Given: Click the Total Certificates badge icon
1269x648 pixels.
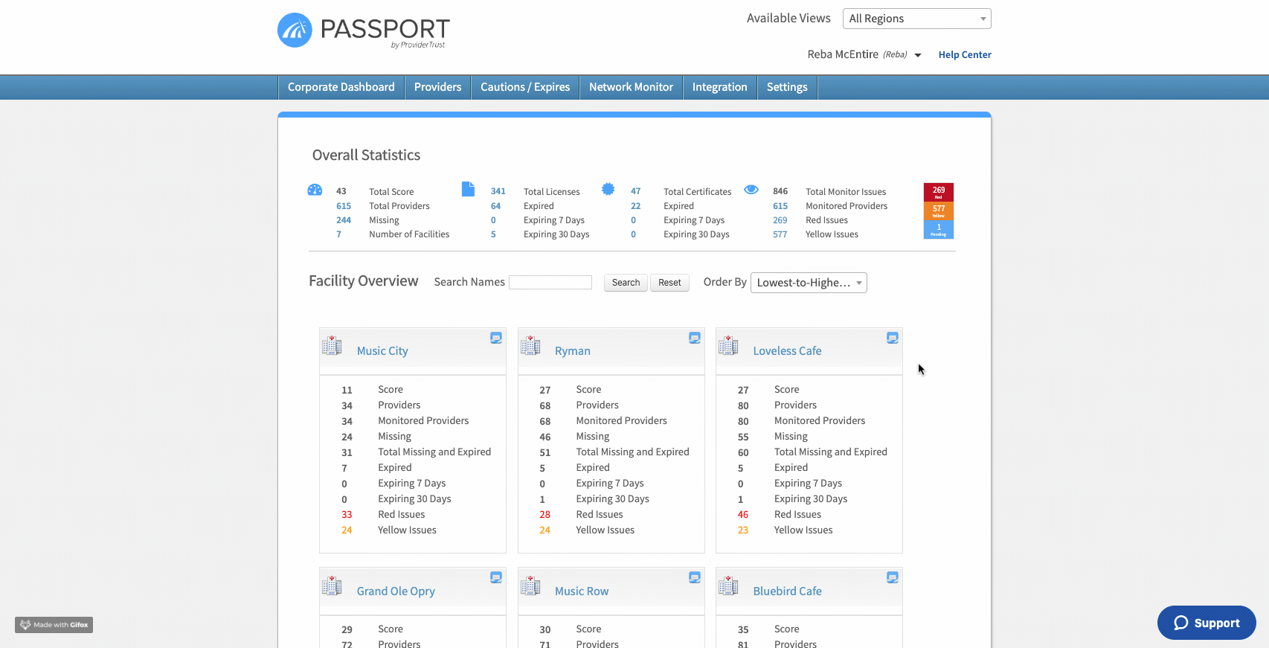Looking at the screenshot, I should [608, 189].
